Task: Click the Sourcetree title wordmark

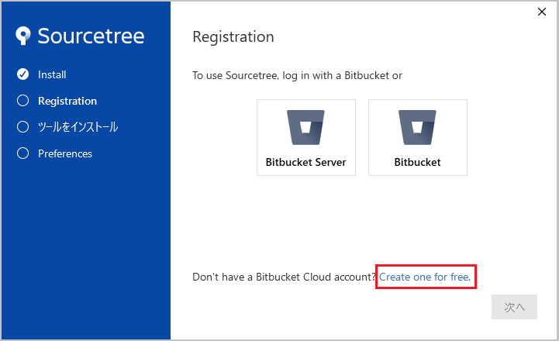Action: tap(91, 36)
